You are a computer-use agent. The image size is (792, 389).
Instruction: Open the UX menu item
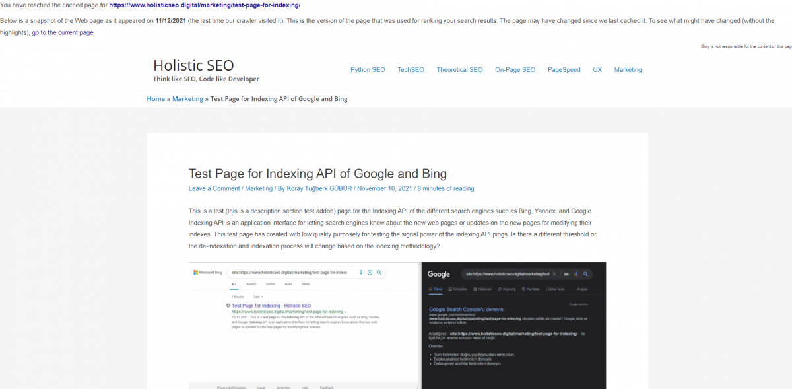[x=597, y=69]
